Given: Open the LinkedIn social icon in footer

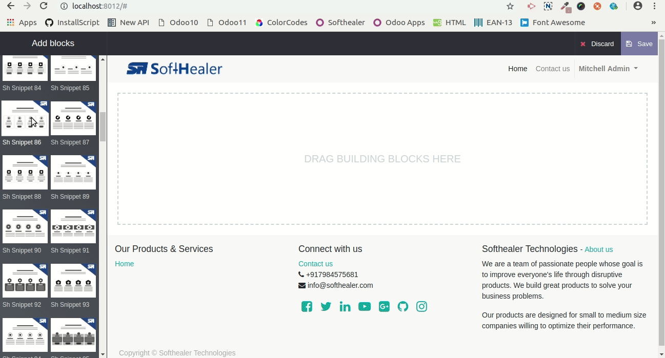Looking at the screenshot, I should point(345,307).
